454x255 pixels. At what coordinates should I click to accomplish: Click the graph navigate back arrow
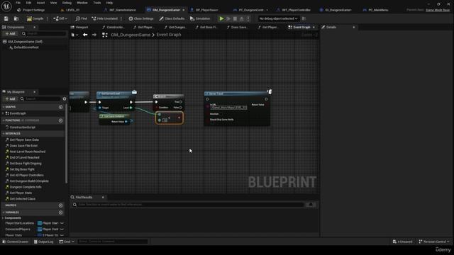(85, 35)
